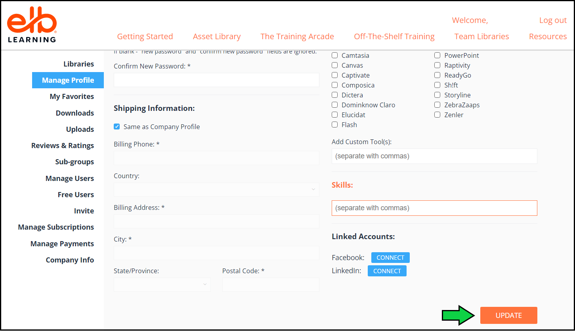Click the Log out link
Image resolution: width=575 pixels, height=331 pixels.
click(552, 20)
